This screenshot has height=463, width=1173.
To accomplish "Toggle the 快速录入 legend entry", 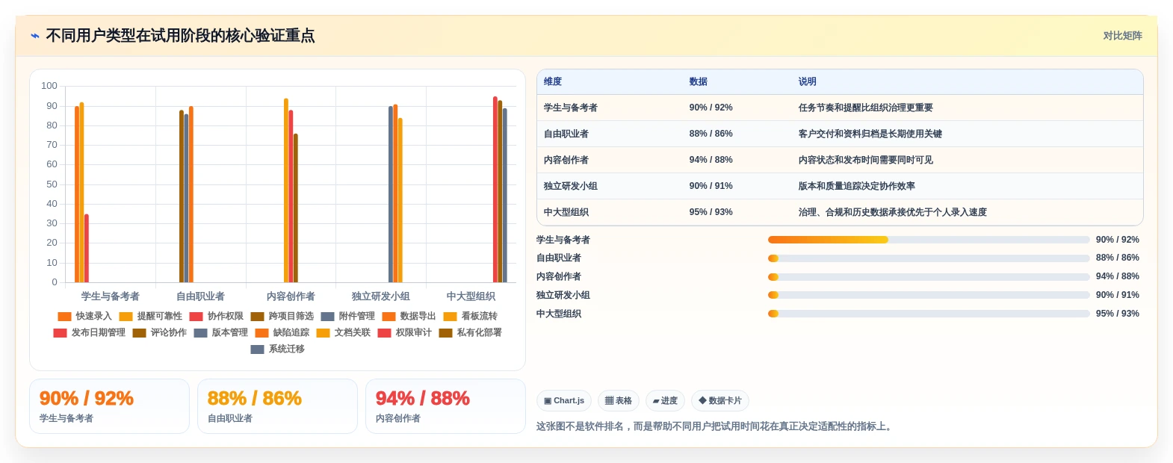I will 84,317.
